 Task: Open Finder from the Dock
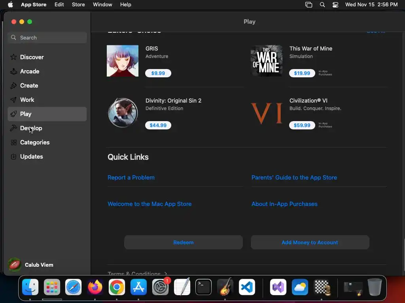tap(30, 287)
